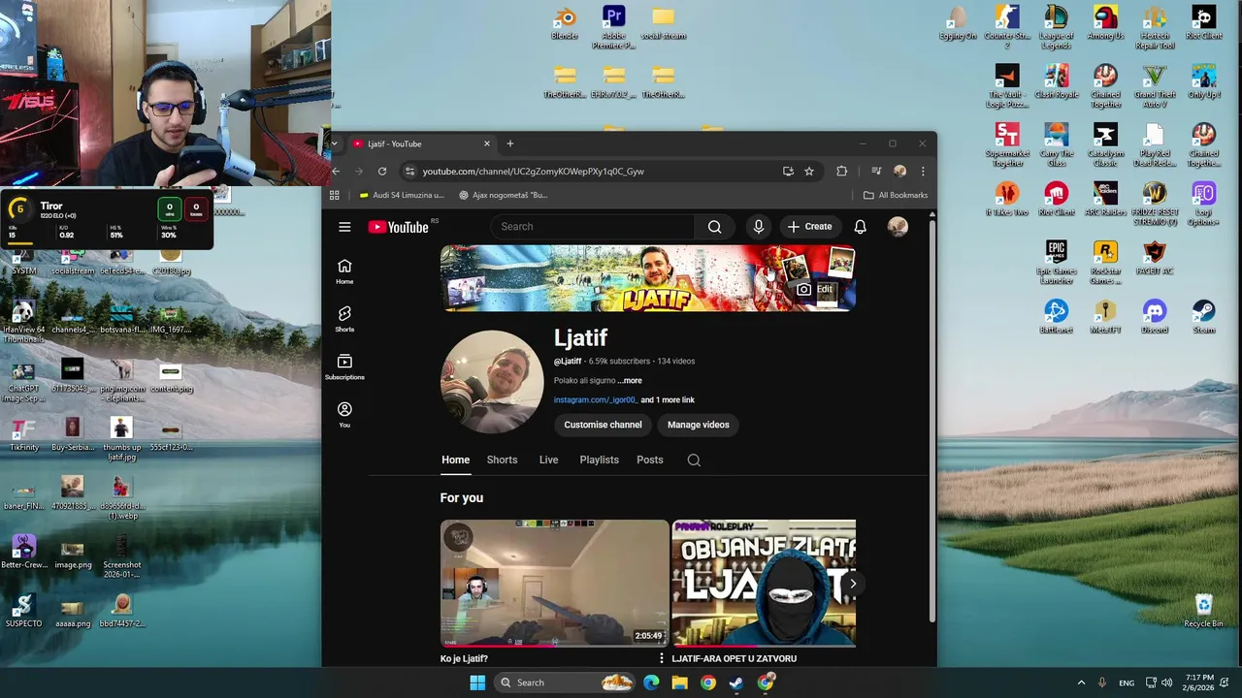Click the install app icon in address bar

click(788, 172)
